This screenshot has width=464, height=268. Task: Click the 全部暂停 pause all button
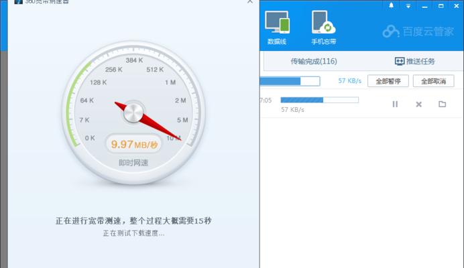388,81
